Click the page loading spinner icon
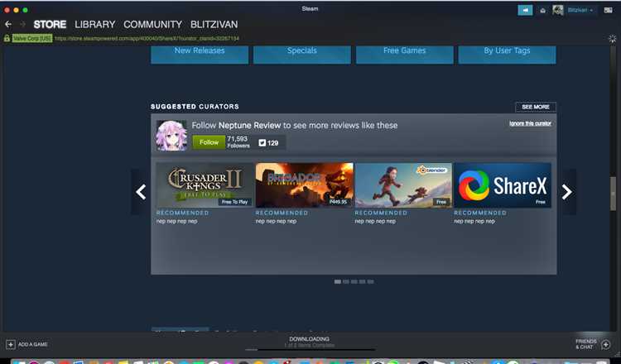621x364 pixels. point(612,38)
